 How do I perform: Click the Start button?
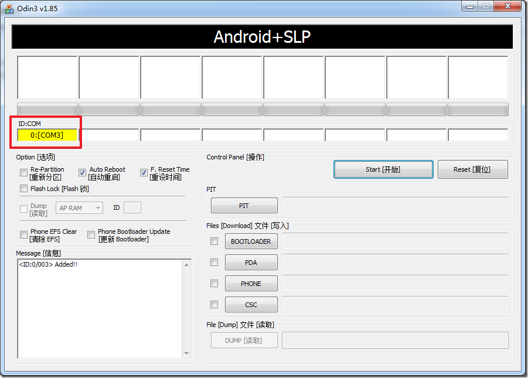click(383, 169)
